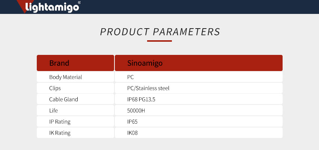This screenshot has width=319, height=150.
Task: Click the 50000H value cell
Action: pos(199,110)
